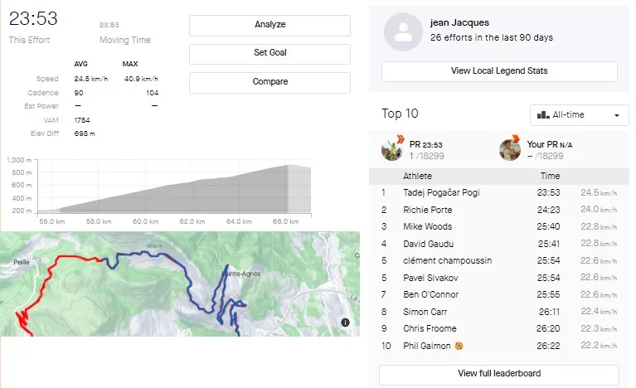Click the 26:11 time for Simon Carr

pos(549,312)
